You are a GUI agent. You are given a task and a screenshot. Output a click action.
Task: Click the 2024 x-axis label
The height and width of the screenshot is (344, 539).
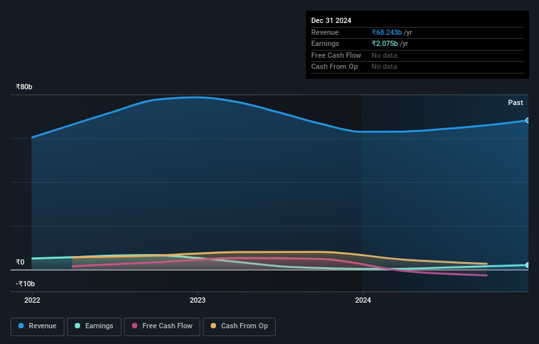click(362, 301)
